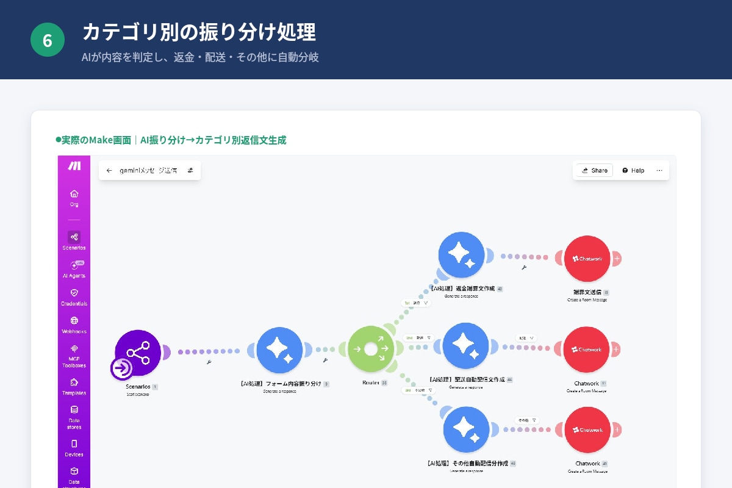Open Credentials in the sidebar
The width and height of the screenshot is (732, 488).
click(x=74, y=297)
